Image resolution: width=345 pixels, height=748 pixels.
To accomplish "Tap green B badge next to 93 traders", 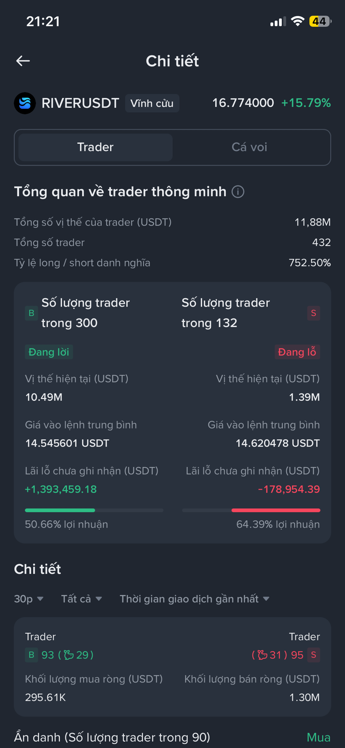I will 31,655.
